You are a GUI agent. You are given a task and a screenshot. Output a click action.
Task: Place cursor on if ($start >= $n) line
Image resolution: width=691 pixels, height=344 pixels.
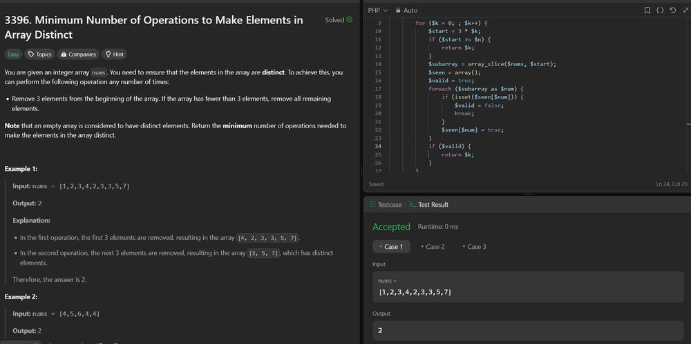click(460, 39)
